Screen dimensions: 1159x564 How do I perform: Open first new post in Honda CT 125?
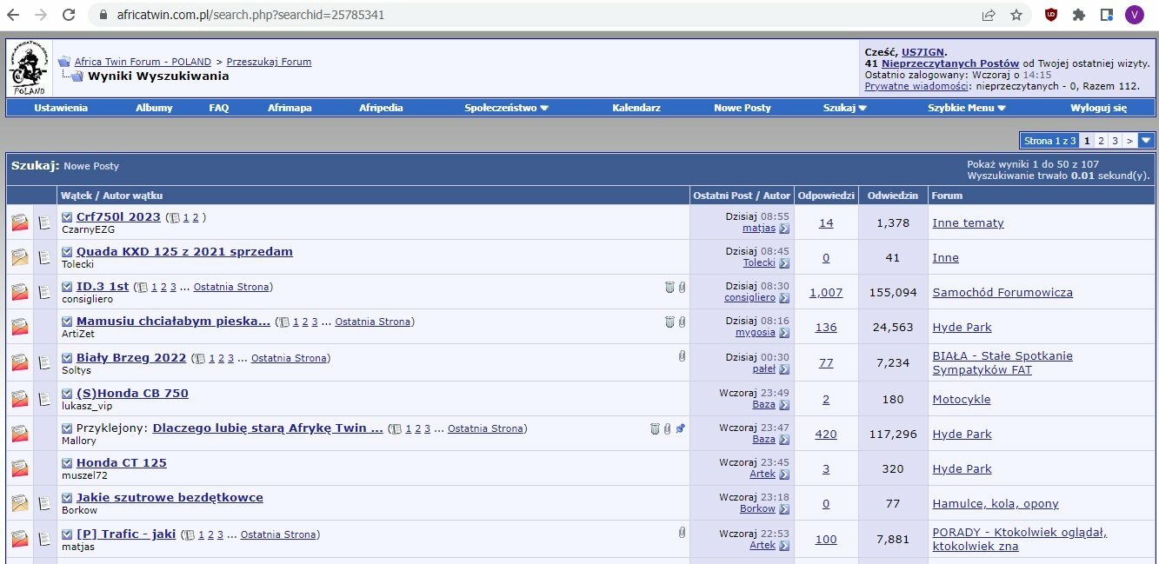coord(67,462)
